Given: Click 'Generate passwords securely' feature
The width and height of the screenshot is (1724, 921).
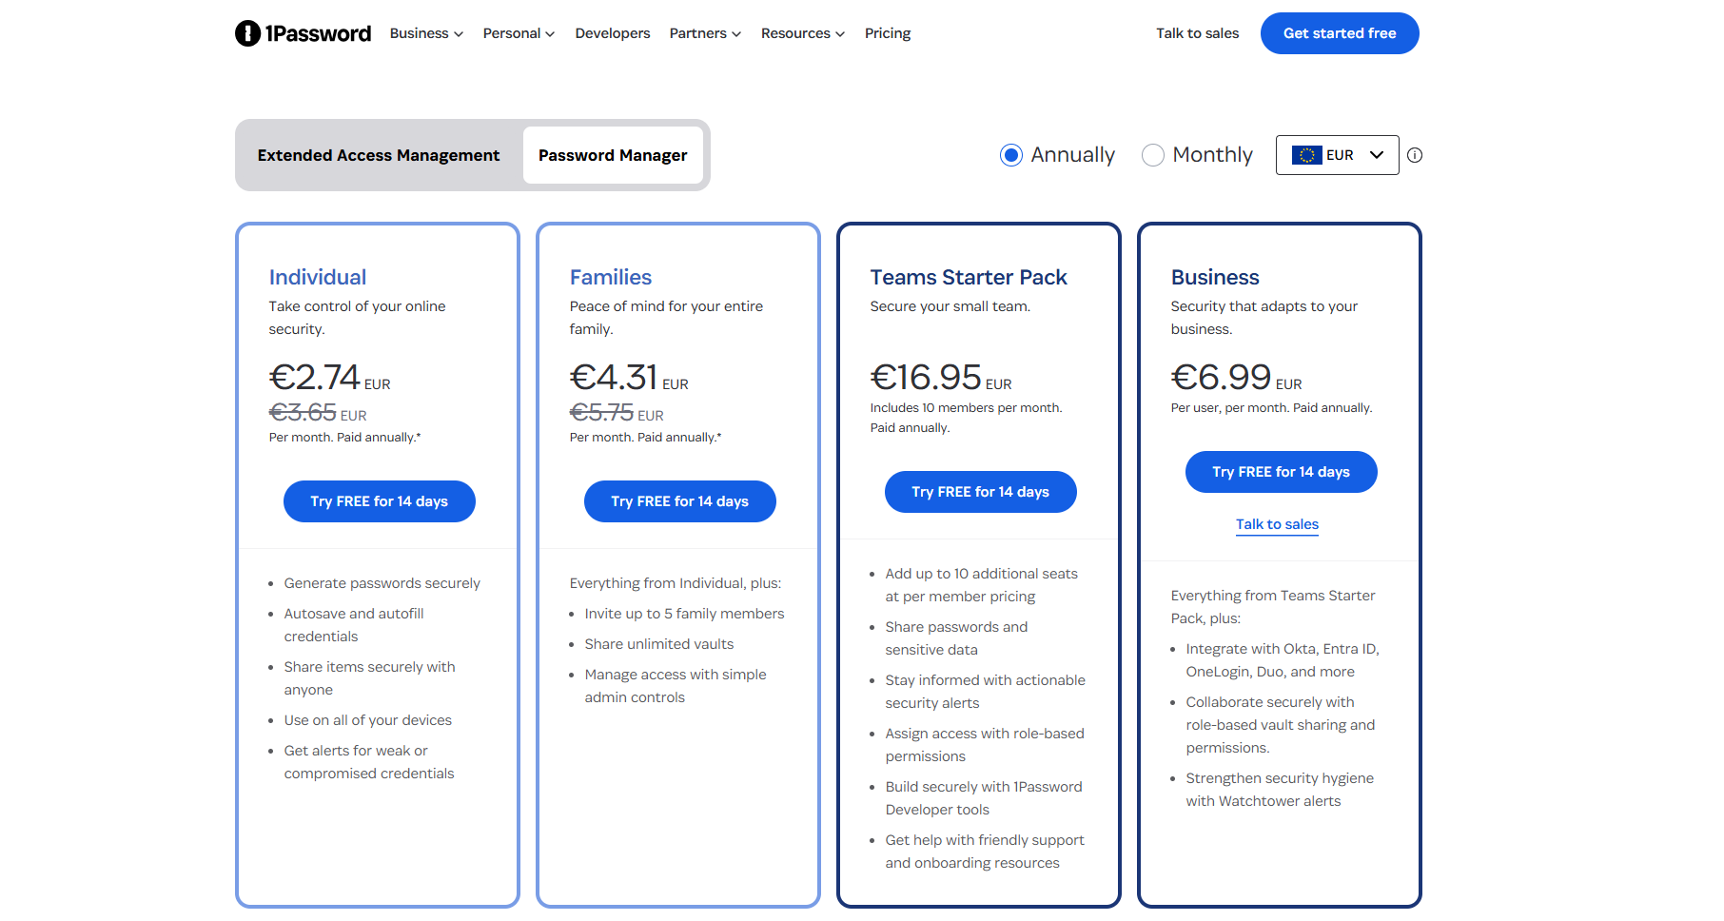Looking at the screenshot, I should 382,583.
